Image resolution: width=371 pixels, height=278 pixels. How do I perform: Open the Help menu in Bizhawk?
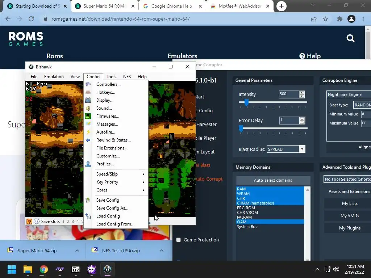(142, 77)
